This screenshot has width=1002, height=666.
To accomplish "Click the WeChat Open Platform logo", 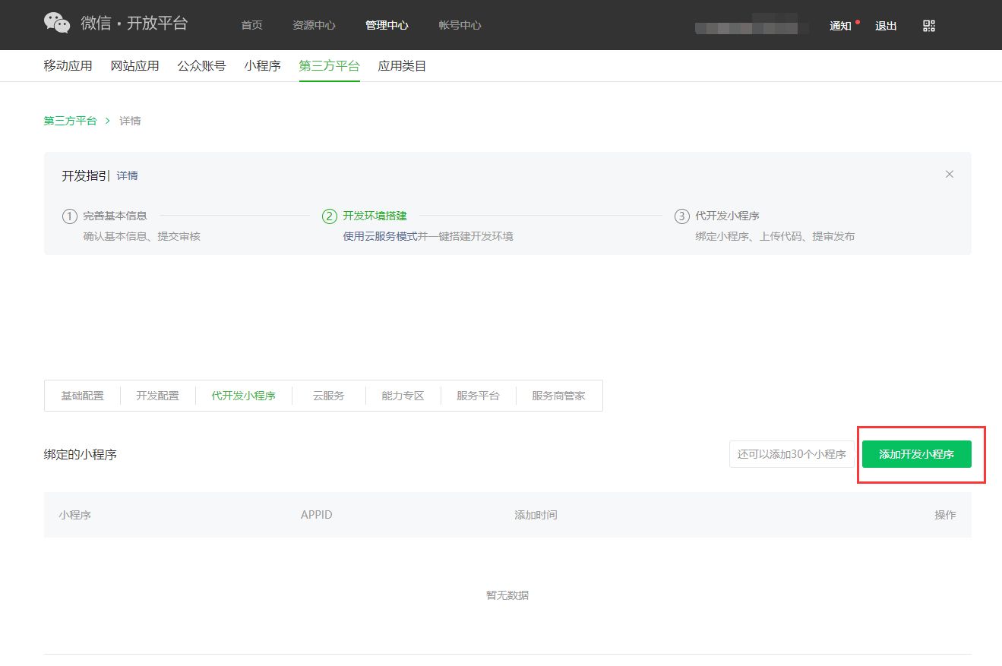I will (115, 24).
